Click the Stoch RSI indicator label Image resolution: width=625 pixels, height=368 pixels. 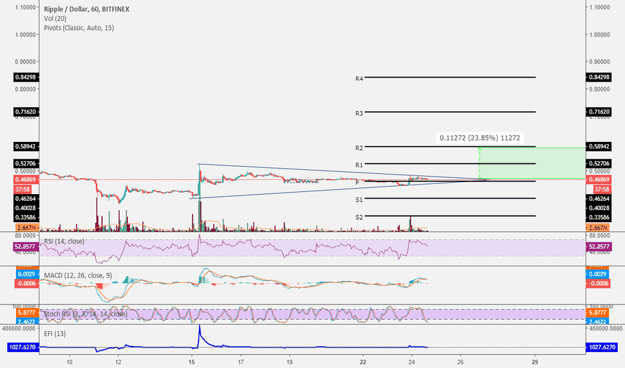(x=86, y=314)
